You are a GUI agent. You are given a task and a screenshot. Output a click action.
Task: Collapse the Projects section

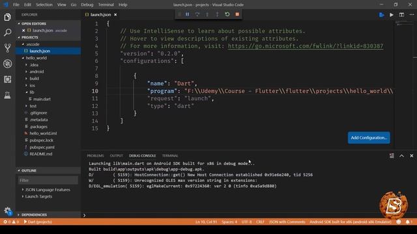pos(19,38)
